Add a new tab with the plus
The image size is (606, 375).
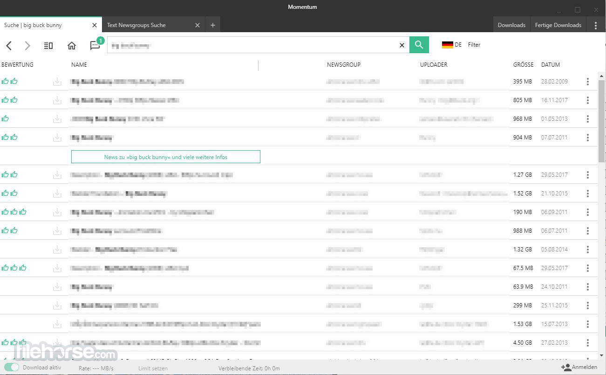213,25
